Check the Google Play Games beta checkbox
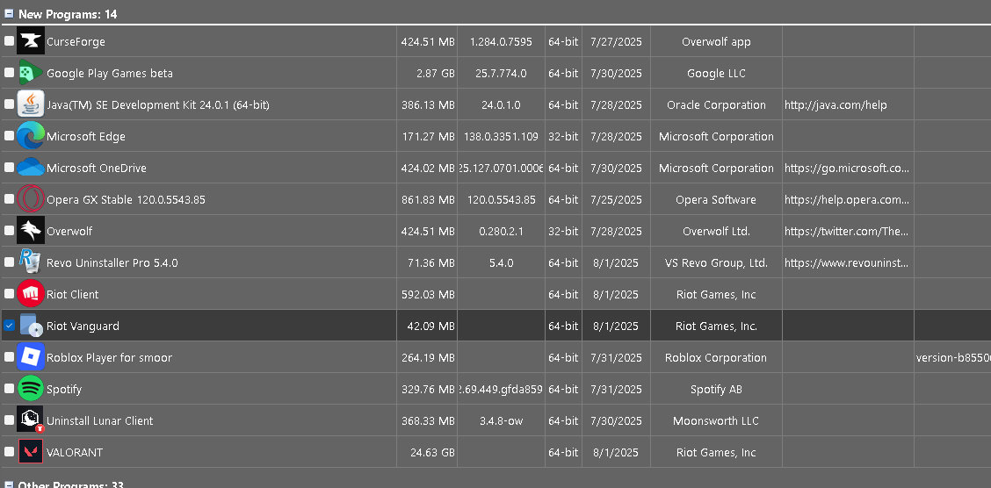The image size is (991, 488). [9, 73]
